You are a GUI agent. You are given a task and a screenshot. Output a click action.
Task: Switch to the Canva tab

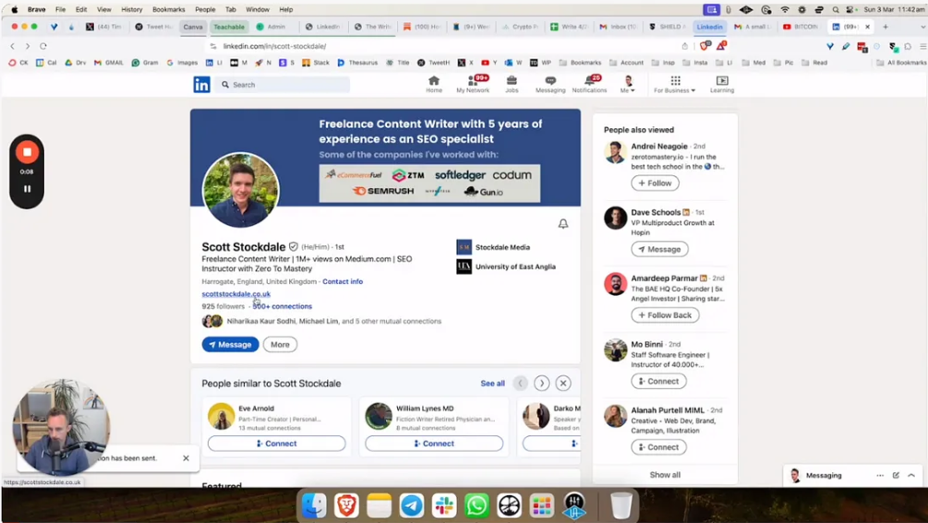pos(193,27)
